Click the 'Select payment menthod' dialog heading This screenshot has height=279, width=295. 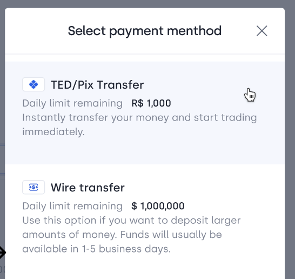[x=145, y=31]
